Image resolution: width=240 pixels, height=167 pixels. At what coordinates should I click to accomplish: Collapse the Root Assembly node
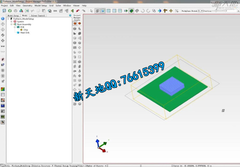(x=12, y=24)
